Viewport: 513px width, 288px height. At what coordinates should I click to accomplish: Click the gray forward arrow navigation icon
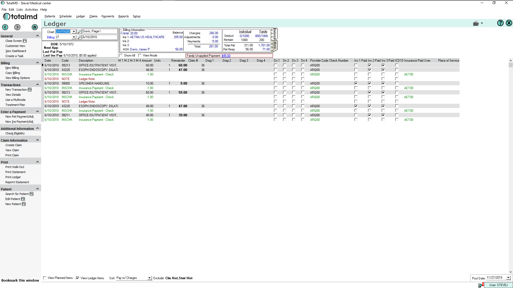pos(17,27)
